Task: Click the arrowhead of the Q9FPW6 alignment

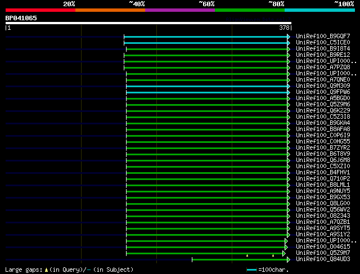Action: (289, 92)
